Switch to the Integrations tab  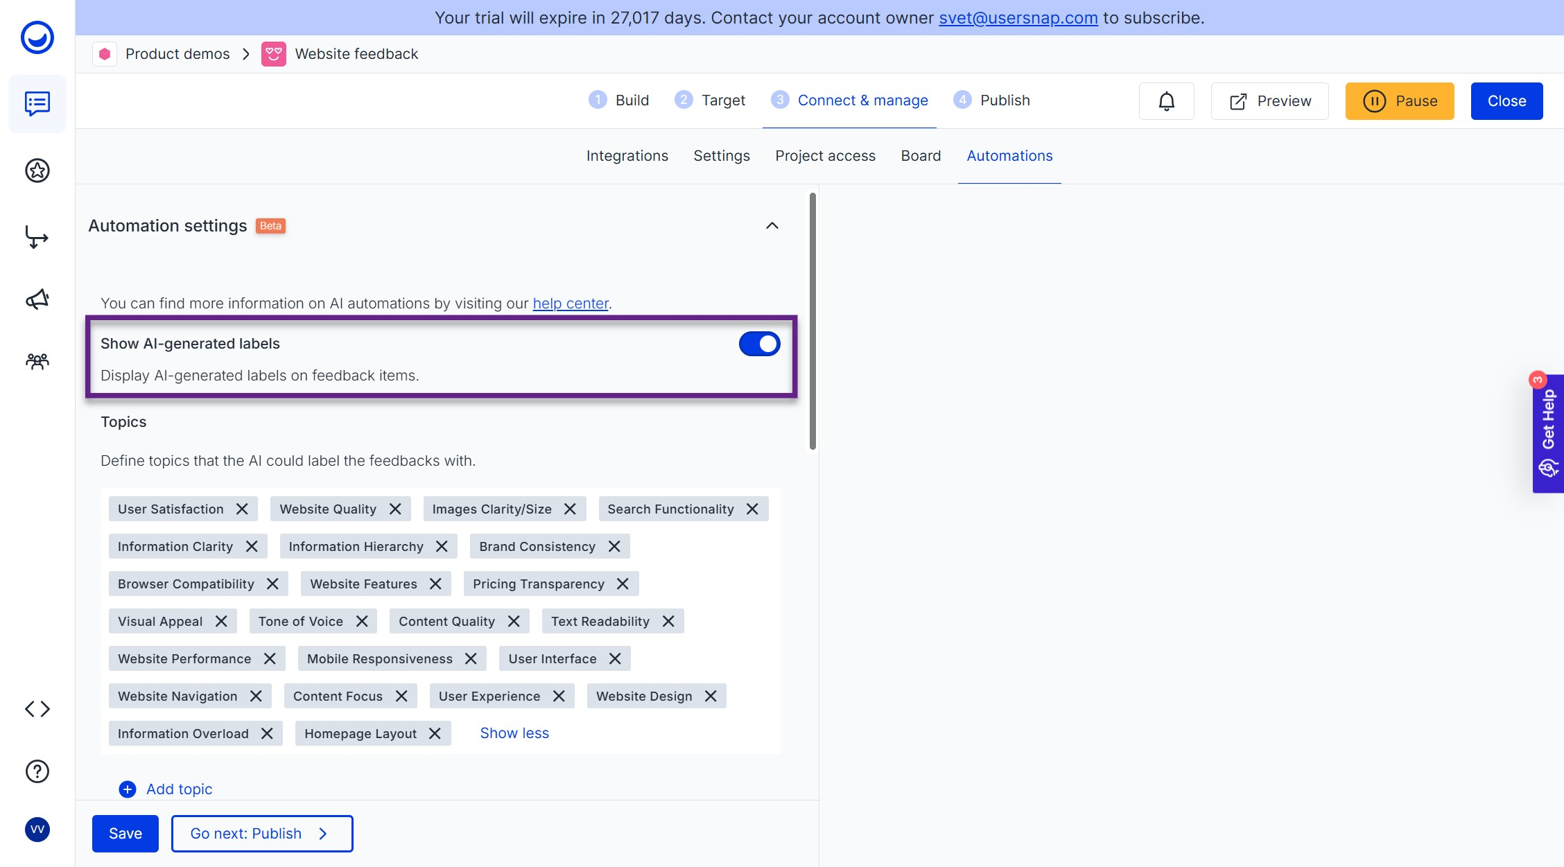(x=627, y=156)
